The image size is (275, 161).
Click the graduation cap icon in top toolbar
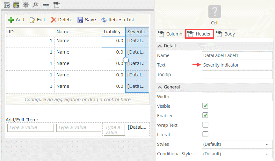click(56, 5)
